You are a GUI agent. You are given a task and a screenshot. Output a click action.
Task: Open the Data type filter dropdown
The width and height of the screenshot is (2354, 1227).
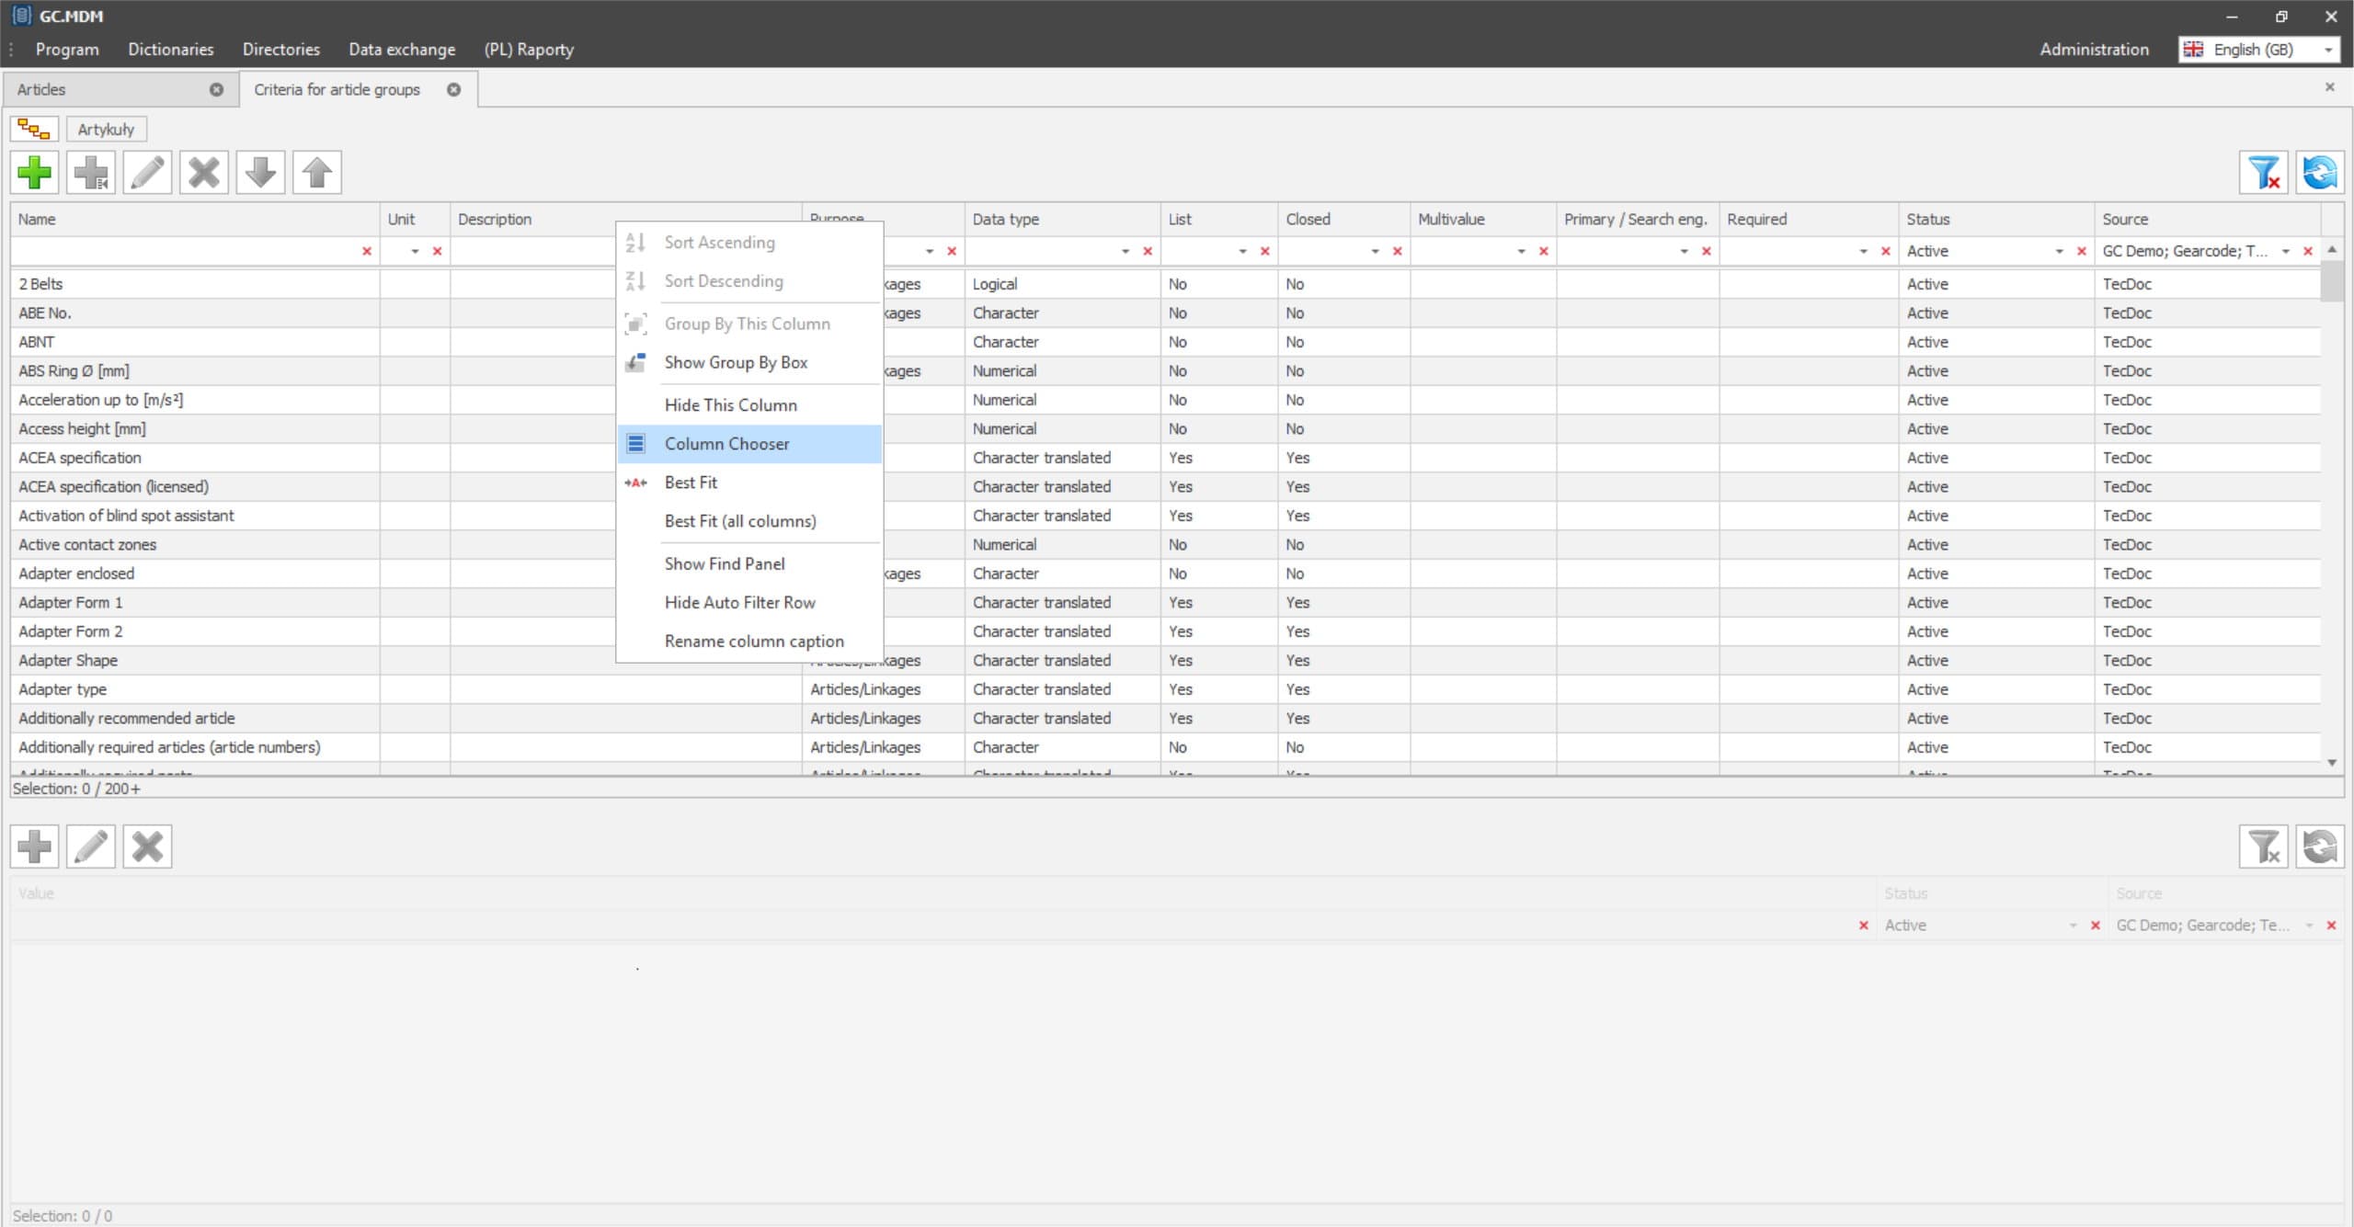pos(1126,251)
